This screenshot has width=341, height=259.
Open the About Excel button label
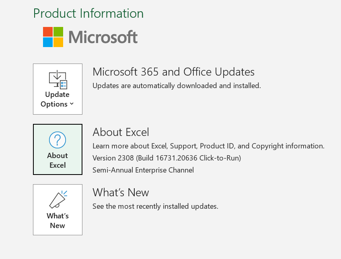click(x=58, y=160)
